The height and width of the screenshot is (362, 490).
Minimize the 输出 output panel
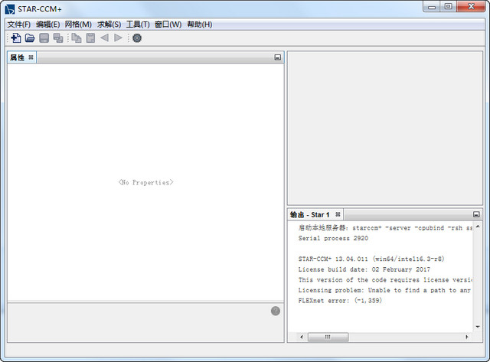pos(476,214)
